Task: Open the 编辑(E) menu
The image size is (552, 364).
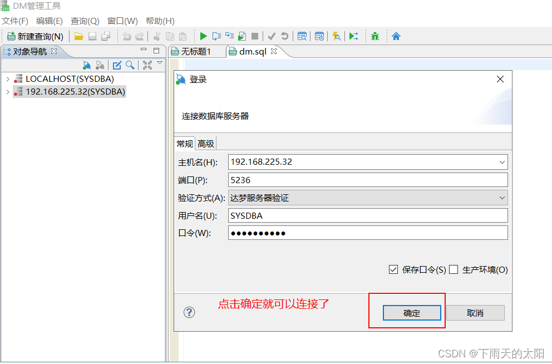Action: (50, 21)
